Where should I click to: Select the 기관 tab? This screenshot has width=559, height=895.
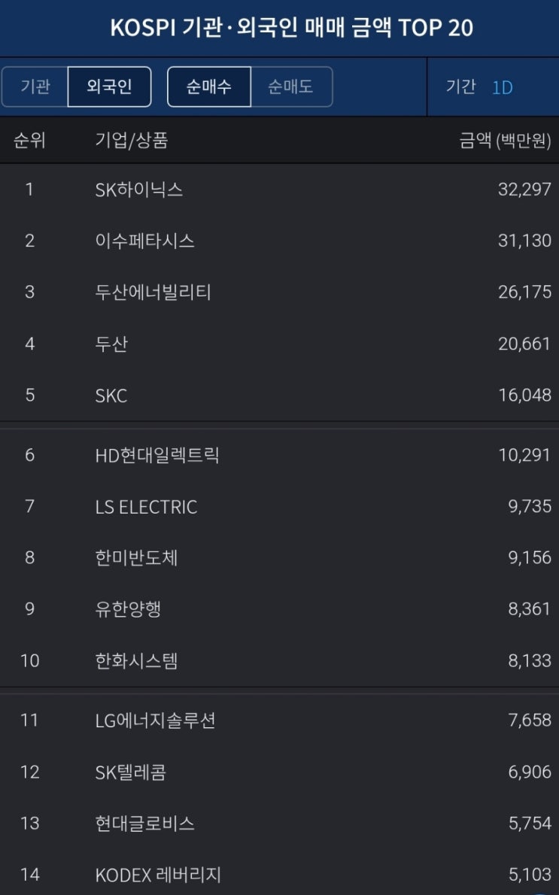(35, 87)
